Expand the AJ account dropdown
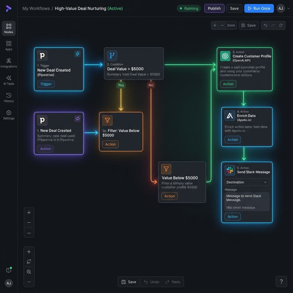The image size is (293, 293). (x=283, y=8)
